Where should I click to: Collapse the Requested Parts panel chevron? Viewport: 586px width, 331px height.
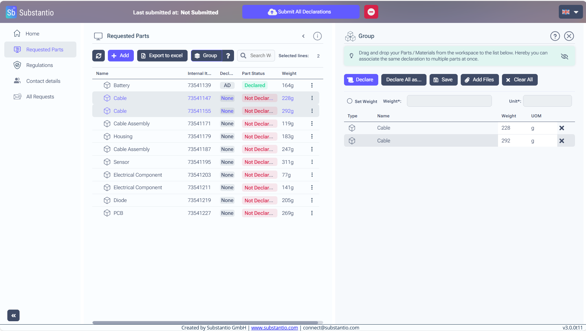(303, 36)
